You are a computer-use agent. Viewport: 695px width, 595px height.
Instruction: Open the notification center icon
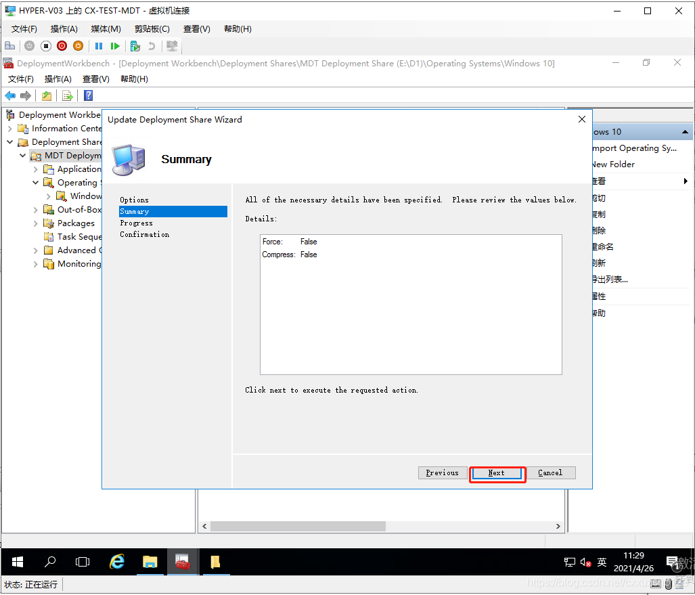click(x=673, y=563)
